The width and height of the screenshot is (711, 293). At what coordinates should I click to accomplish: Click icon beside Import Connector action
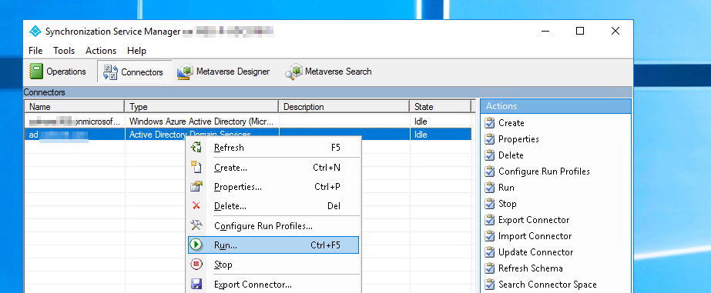click(x=489, y=236)
